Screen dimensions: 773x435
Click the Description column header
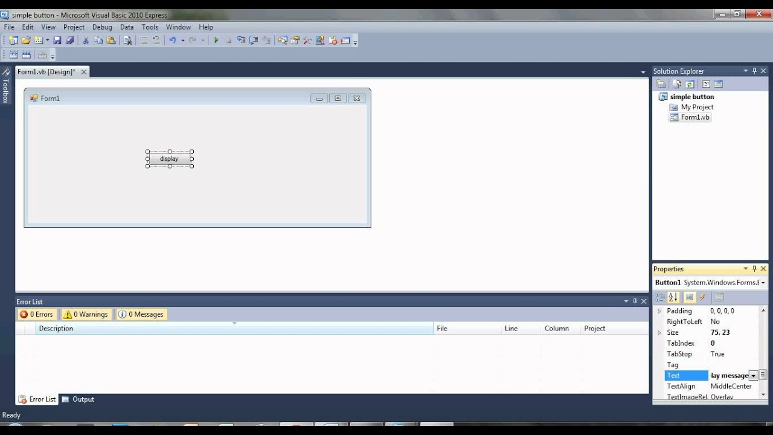(x=235, y=329)
